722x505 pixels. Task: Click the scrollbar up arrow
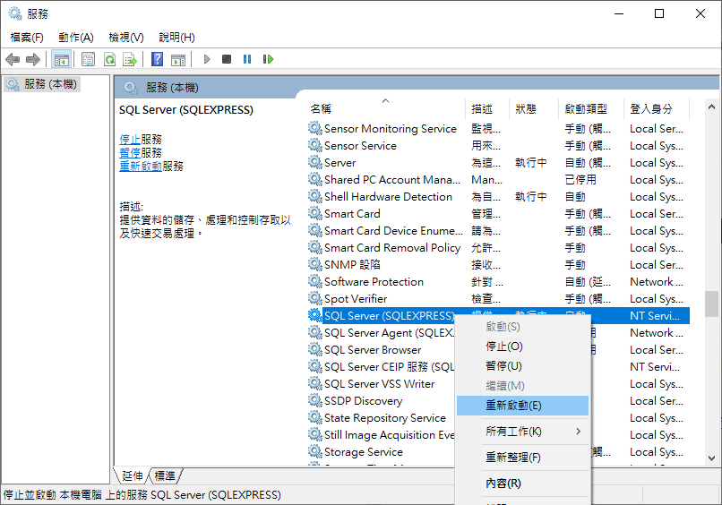[x=711, y=107]
